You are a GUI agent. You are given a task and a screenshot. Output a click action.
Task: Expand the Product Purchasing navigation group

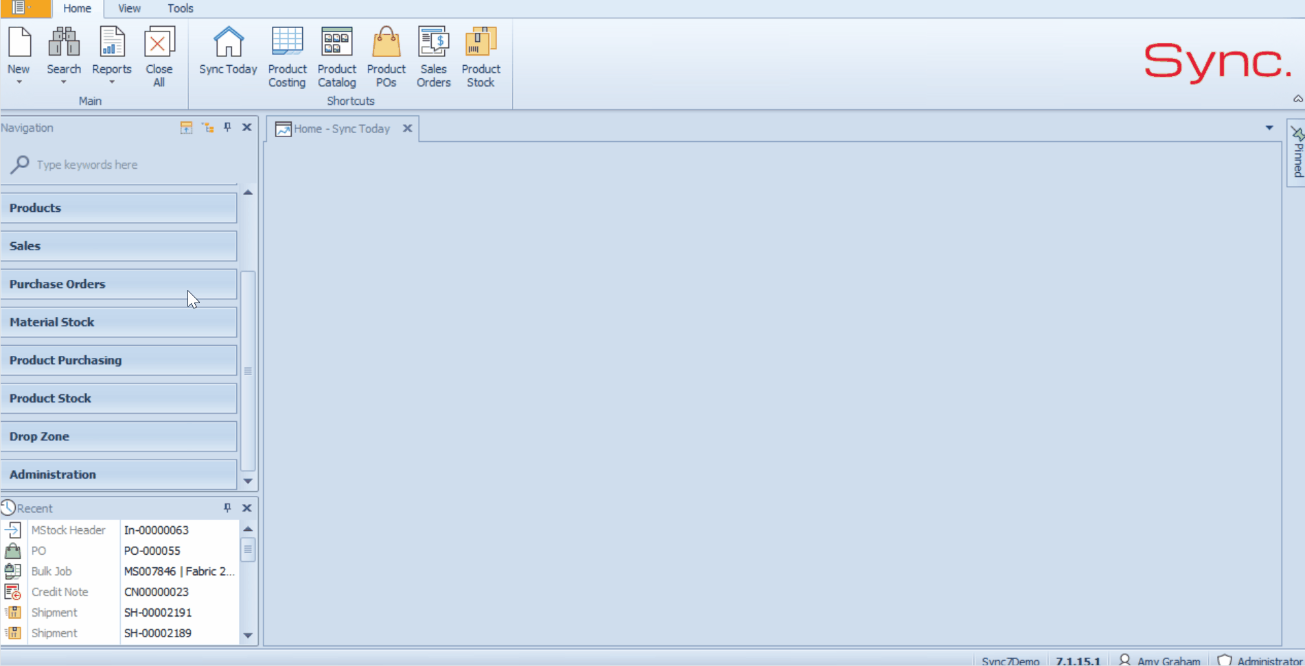pos(119,360)
